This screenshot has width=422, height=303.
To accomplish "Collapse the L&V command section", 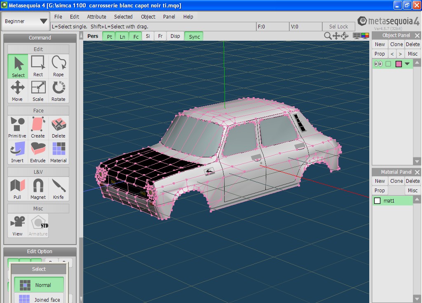I will coord(38,172).
